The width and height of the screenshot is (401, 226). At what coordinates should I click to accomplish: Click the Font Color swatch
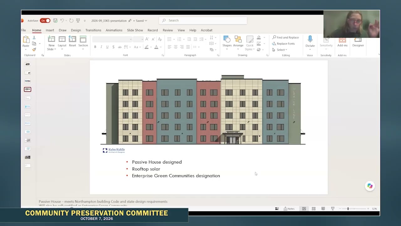156,47
